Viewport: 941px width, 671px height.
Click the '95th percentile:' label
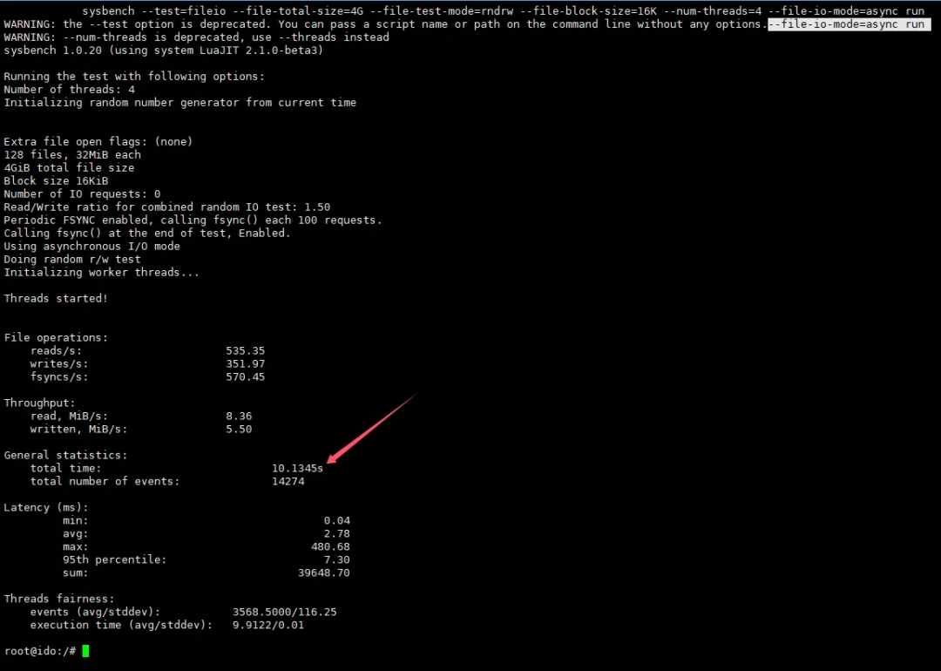pos(115,559)
